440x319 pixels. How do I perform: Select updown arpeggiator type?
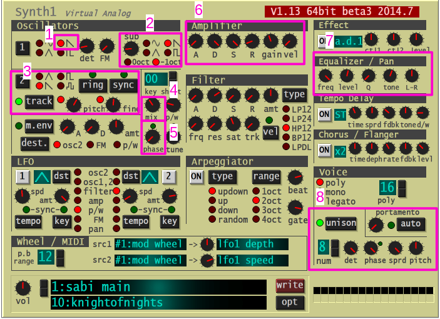click(x=212, y=191)
